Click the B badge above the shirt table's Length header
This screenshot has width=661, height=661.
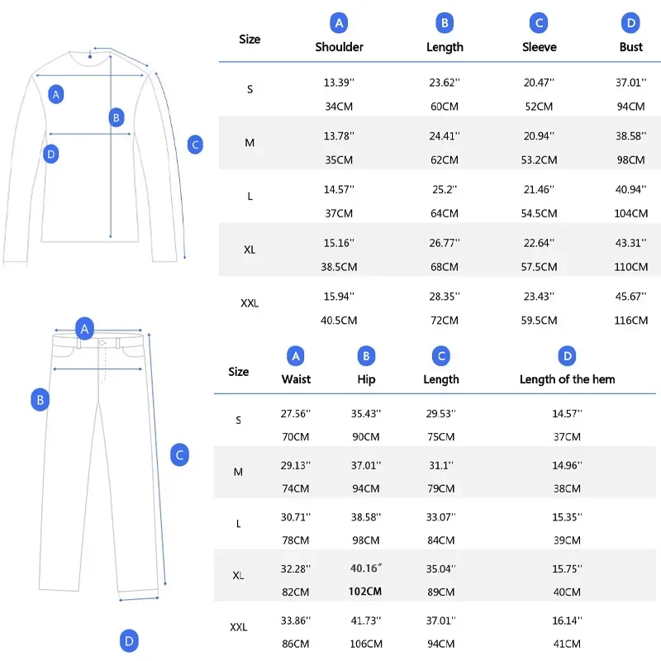[x=445, y=23]
